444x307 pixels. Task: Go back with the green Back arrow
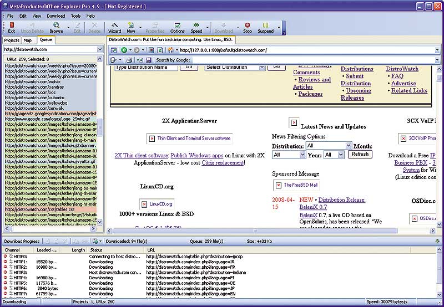click(x=124, y=50)
